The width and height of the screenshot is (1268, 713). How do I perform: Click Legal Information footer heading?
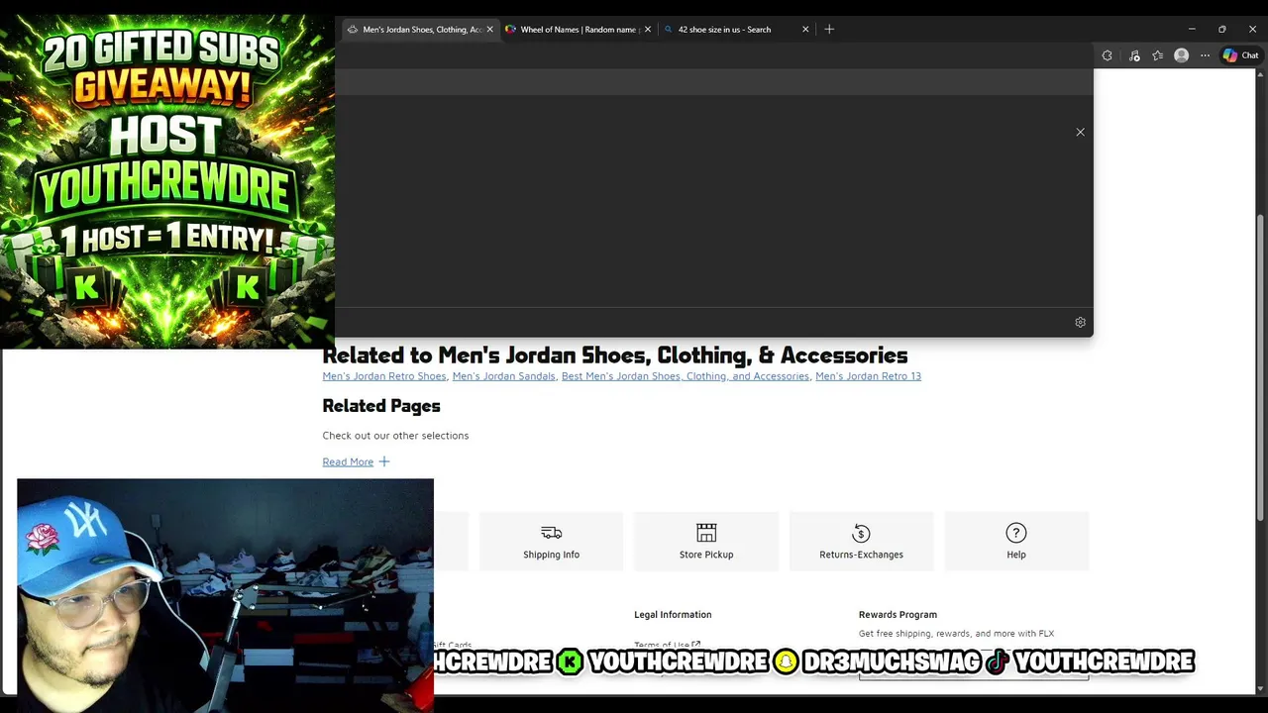coord(673,615)
